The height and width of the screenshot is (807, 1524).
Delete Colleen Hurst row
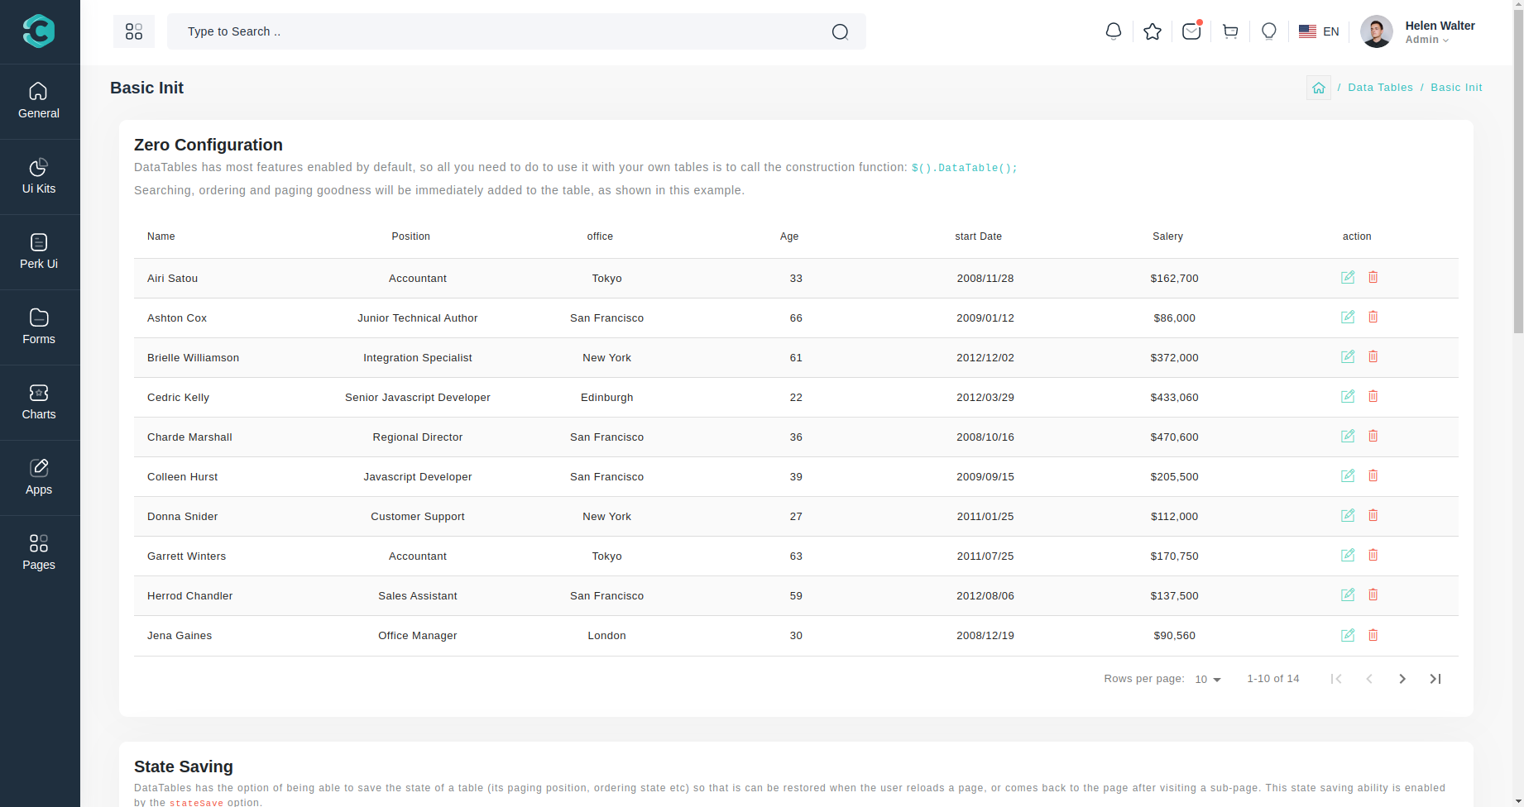click(1373, 475)
